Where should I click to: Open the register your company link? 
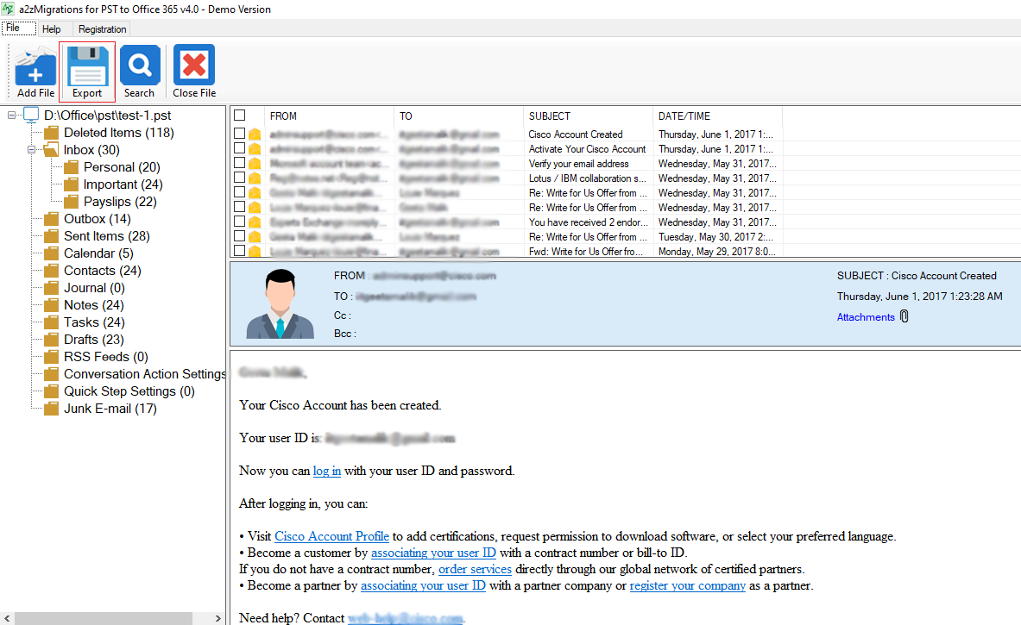tap(688, 585)
